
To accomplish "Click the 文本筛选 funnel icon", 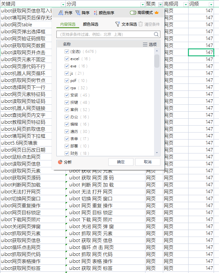I will pos(118,24).
